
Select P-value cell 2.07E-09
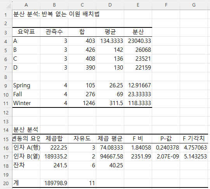click(x=166, y=157)
